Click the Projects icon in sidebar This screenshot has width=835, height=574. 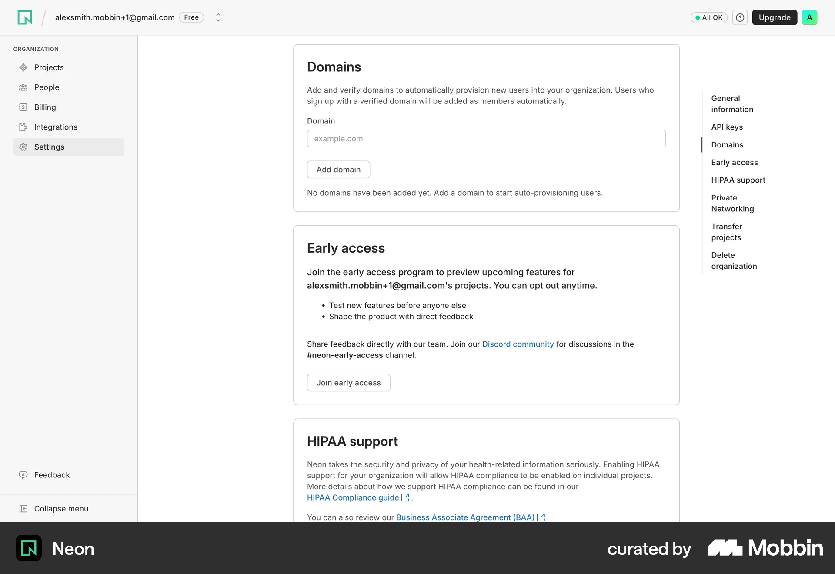23,67
